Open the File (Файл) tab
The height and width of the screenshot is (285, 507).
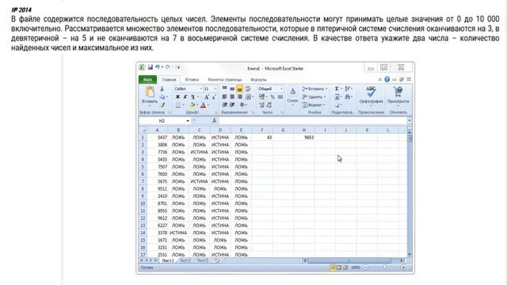(148, 79)
